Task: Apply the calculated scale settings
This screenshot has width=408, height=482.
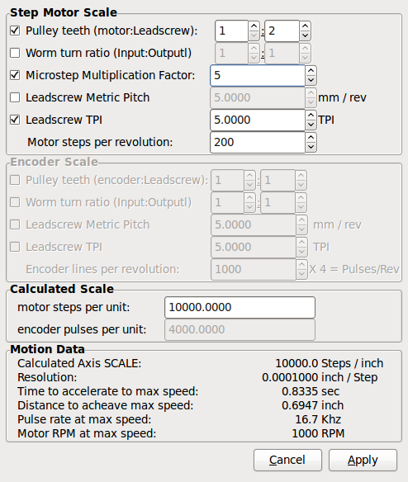Action: tap(363, 461)
